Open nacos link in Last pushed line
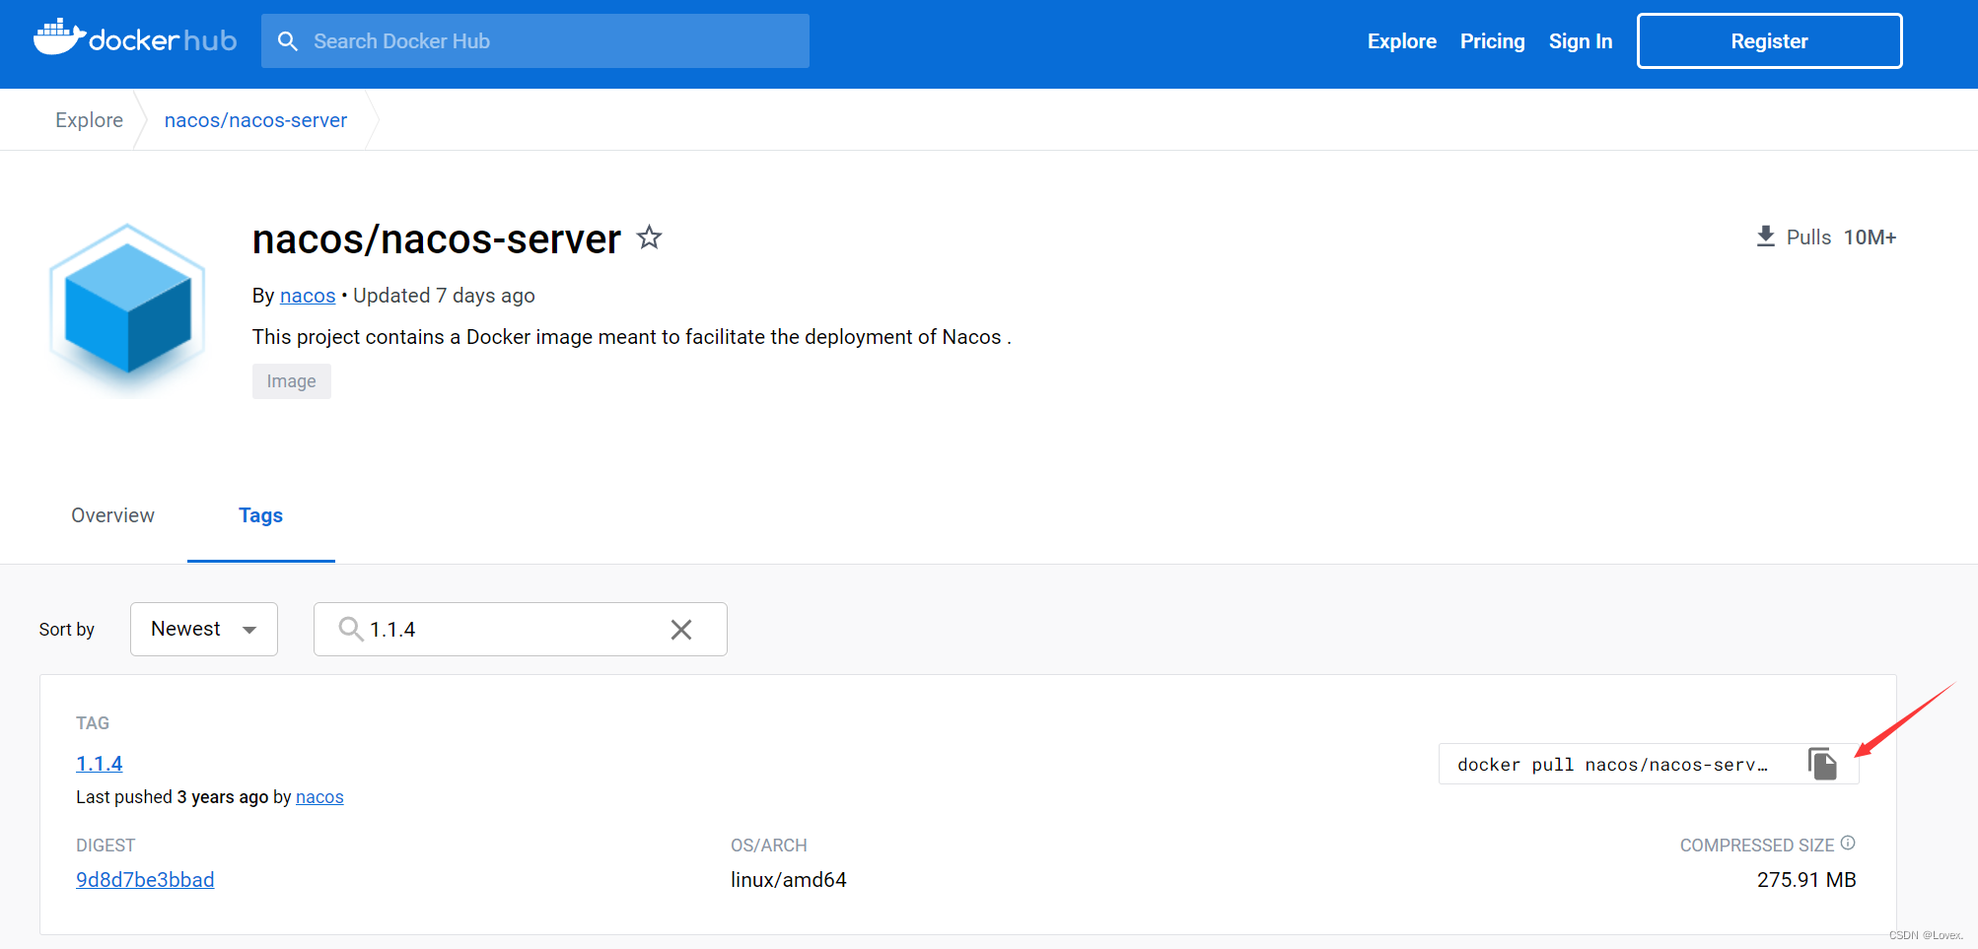 click(x=319, y=797)
